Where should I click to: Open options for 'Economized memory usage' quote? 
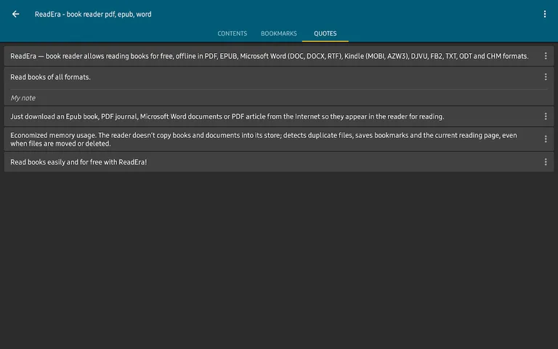coord(545,140)
